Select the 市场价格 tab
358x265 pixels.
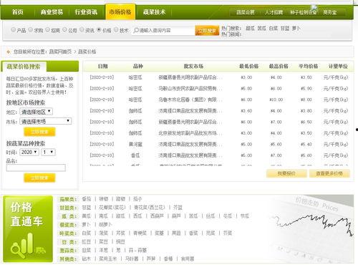120,12
